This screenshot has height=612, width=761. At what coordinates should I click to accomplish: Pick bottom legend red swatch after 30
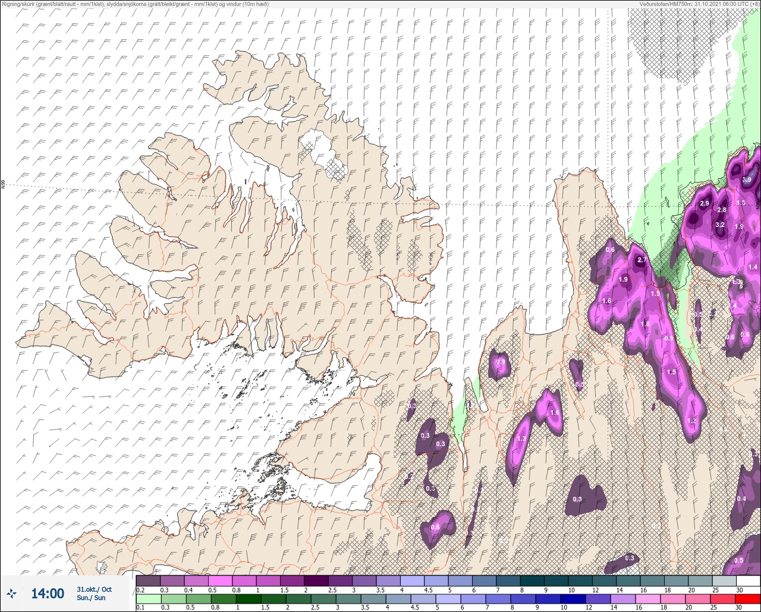748,598
